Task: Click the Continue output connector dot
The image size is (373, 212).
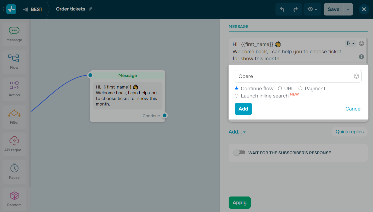Action: 164,115
